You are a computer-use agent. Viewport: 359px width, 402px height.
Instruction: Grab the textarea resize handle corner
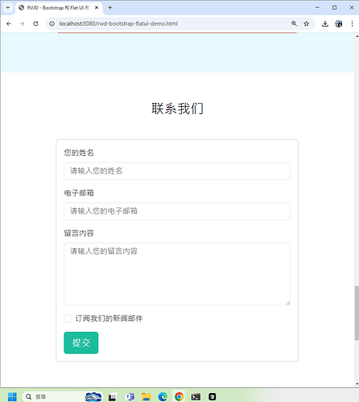coord(288,303)
